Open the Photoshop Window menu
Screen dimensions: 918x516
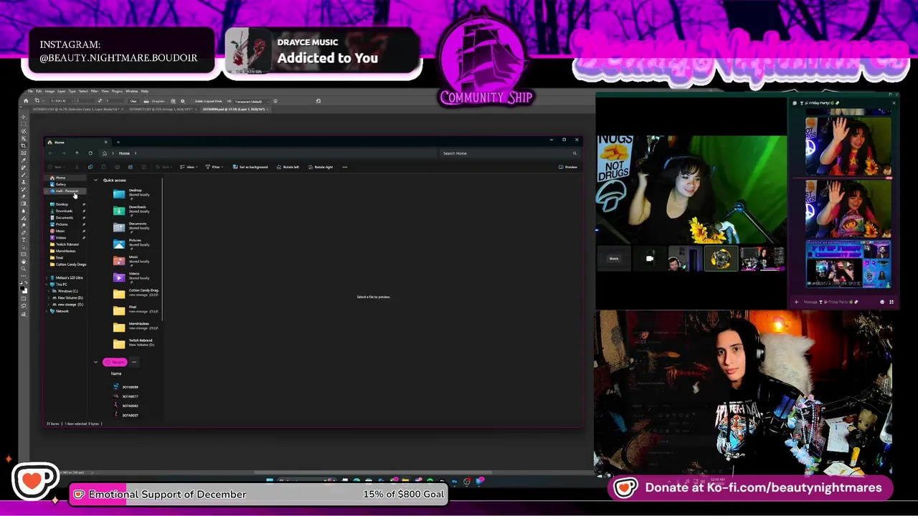point(131,91)
